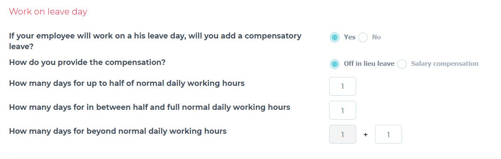Click 'How do you provide the compensation?' text
The height and width of the screenshot is (159, 501).
(87, 62)
